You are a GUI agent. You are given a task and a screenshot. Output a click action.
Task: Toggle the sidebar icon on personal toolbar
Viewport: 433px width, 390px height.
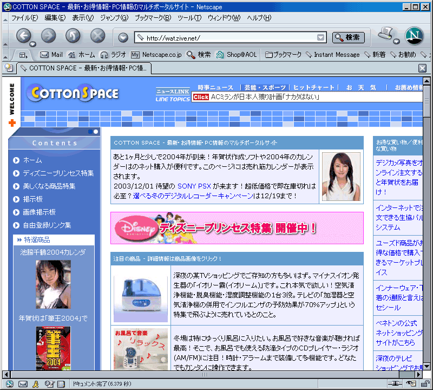[23, 55]
